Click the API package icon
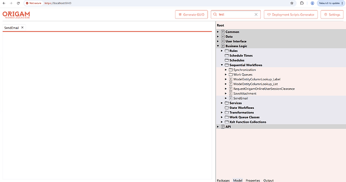 223,127
